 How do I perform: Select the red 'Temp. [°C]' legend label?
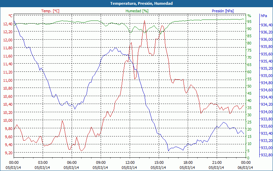click(50, 11)
